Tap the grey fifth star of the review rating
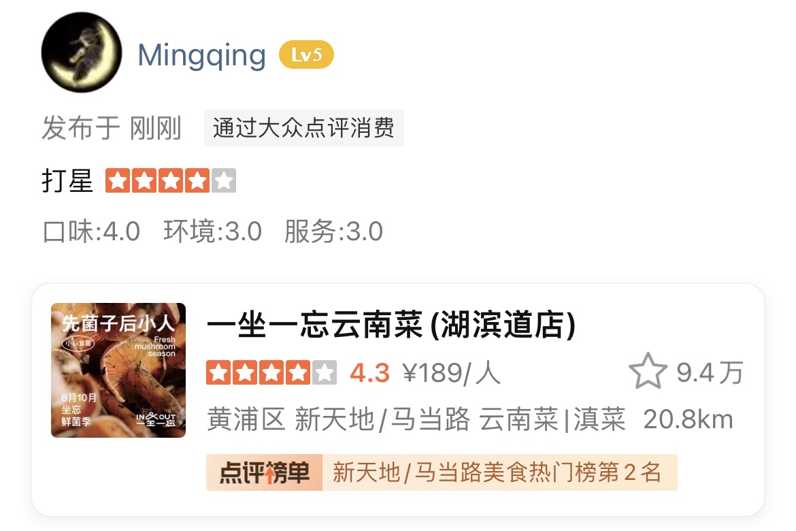 (223, 180)
